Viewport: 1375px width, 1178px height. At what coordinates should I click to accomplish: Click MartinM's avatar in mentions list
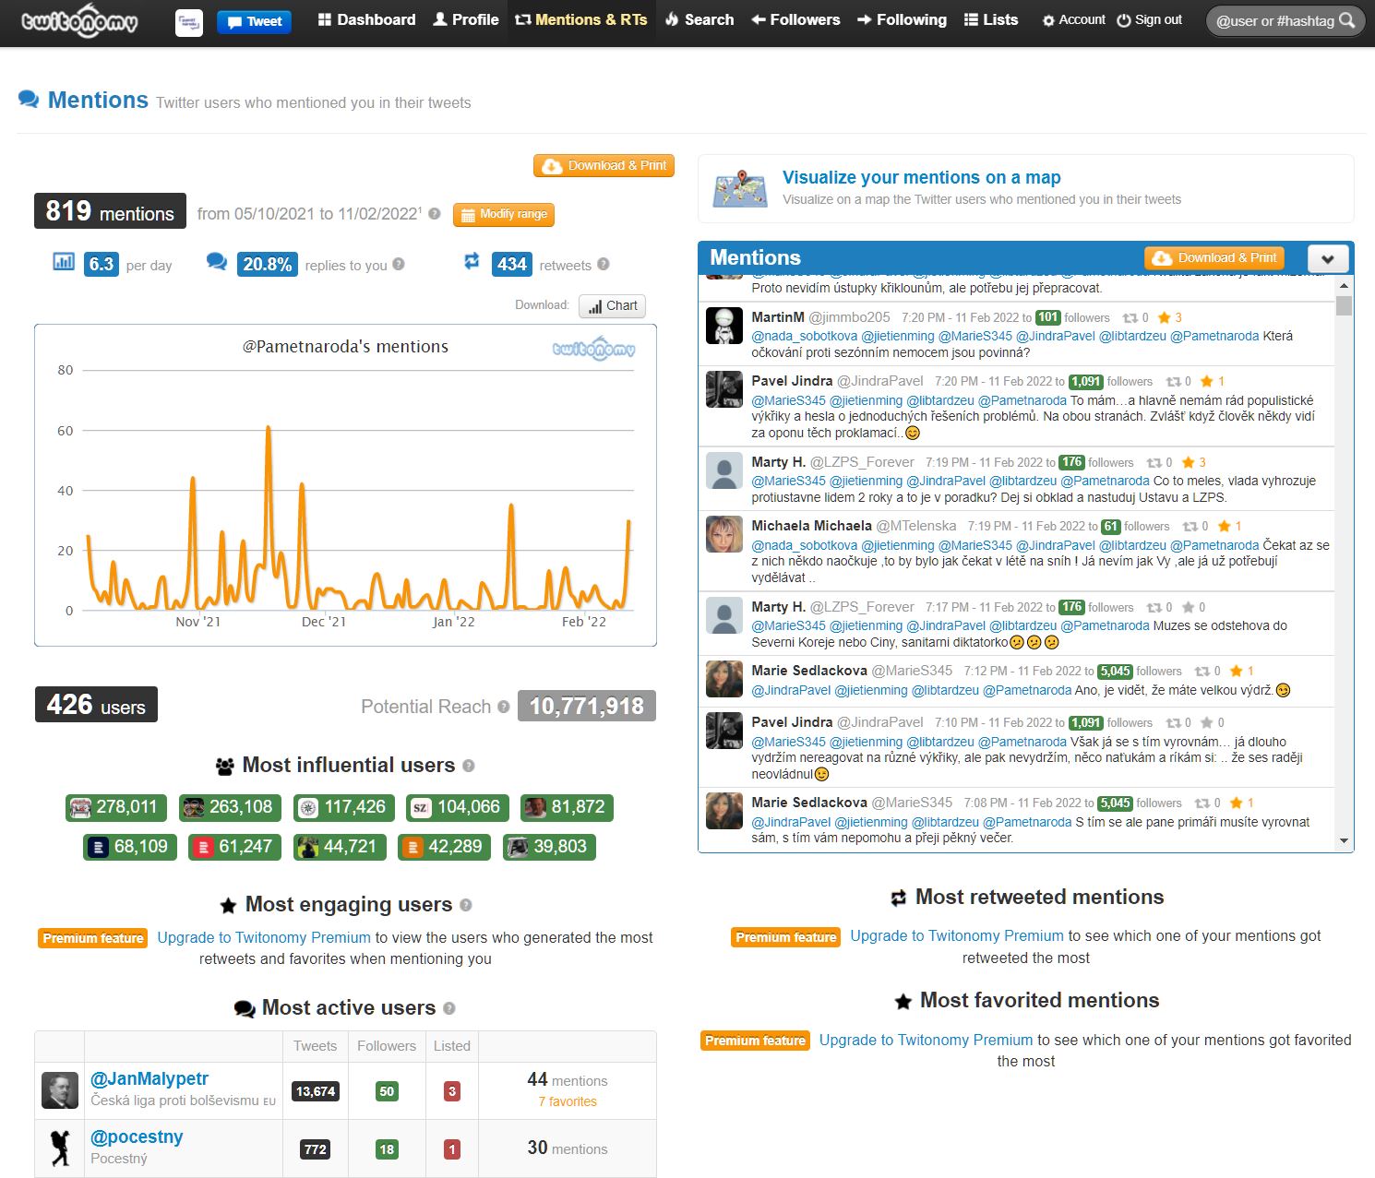pos(724,326)
